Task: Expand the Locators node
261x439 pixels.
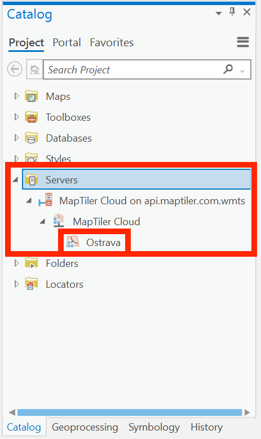Action: click(x=16, y=284)
